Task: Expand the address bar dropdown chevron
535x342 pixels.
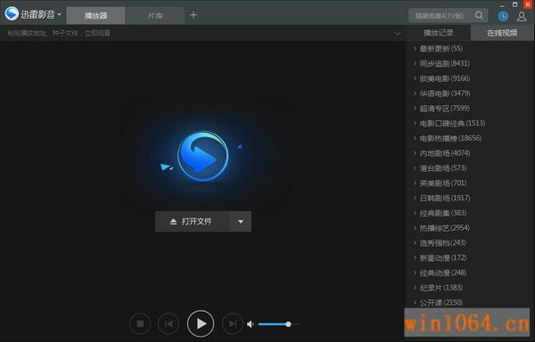Action: (398, 33)
